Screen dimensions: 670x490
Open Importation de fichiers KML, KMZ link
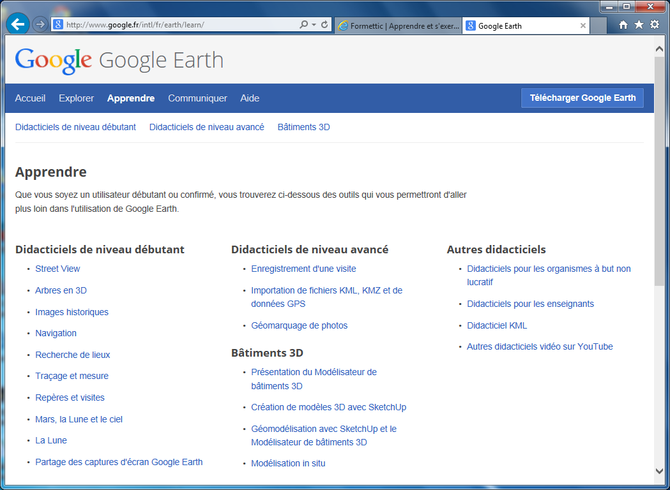click(x=327, y=297)
